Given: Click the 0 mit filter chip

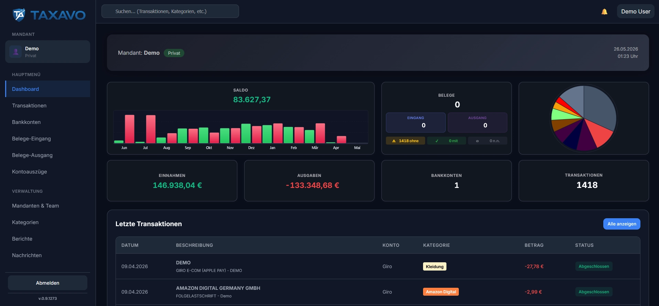Looking at the screenshot, I should [x=446, y=141].
